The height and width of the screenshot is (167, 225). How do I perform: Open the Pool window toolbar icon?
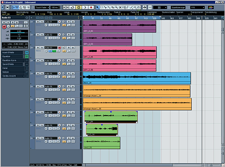(x=24, y=7)
